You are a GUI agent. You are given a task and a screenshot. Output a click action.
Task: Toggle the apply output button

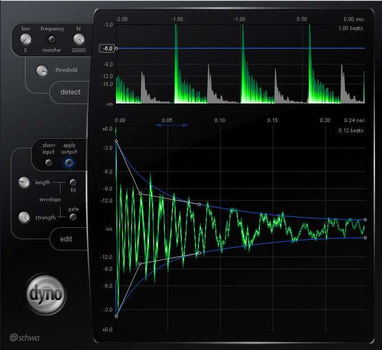(69, 163)
